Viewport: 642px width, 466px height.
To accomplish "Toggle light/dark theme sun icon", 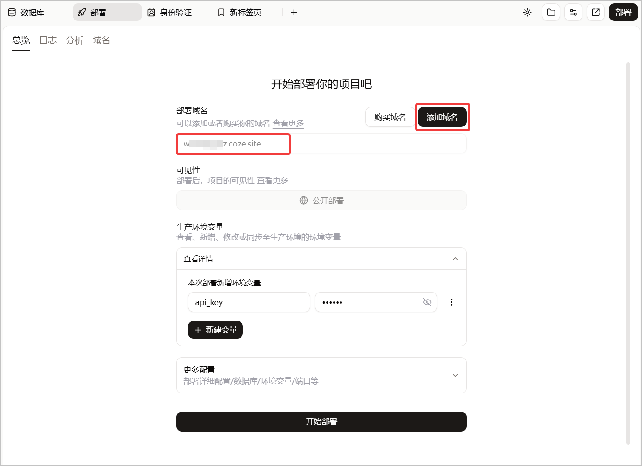I will (x=527, y=13).
